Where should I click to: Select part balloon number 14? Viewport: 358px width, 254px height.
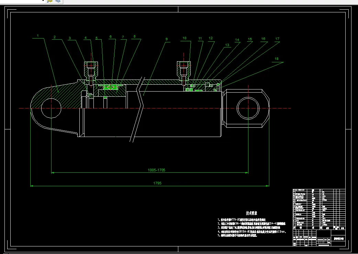click(x=237, y=40)
